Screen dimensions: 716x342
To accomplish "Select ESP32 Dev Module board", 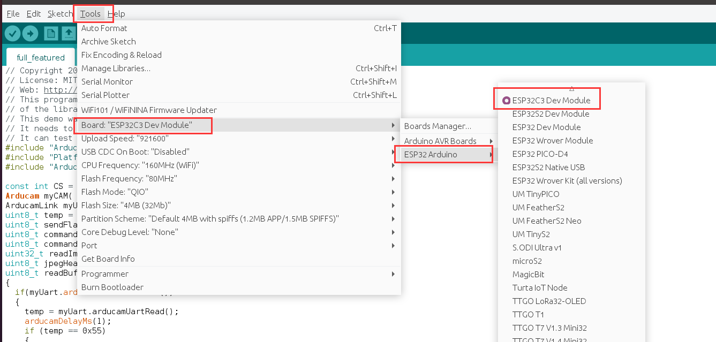I will (x=571, y=127).
